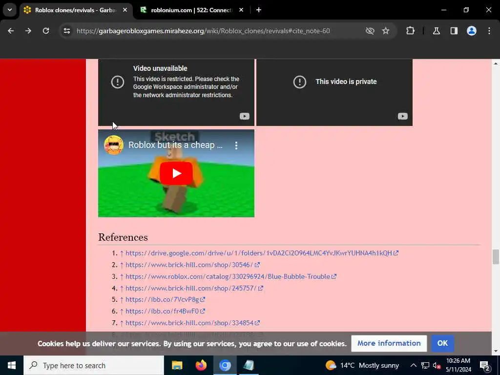Open site information icon in address bar

(x=66, y=31)
